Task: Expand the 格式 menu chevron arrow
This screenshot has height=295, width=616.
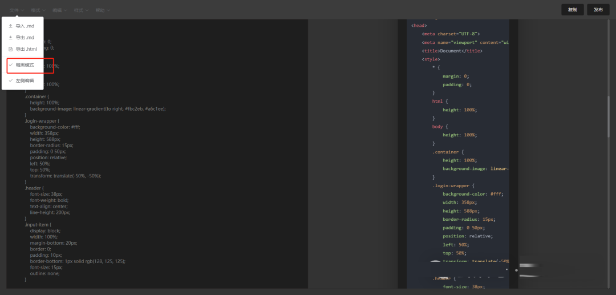Action: [x=44, y=10]
